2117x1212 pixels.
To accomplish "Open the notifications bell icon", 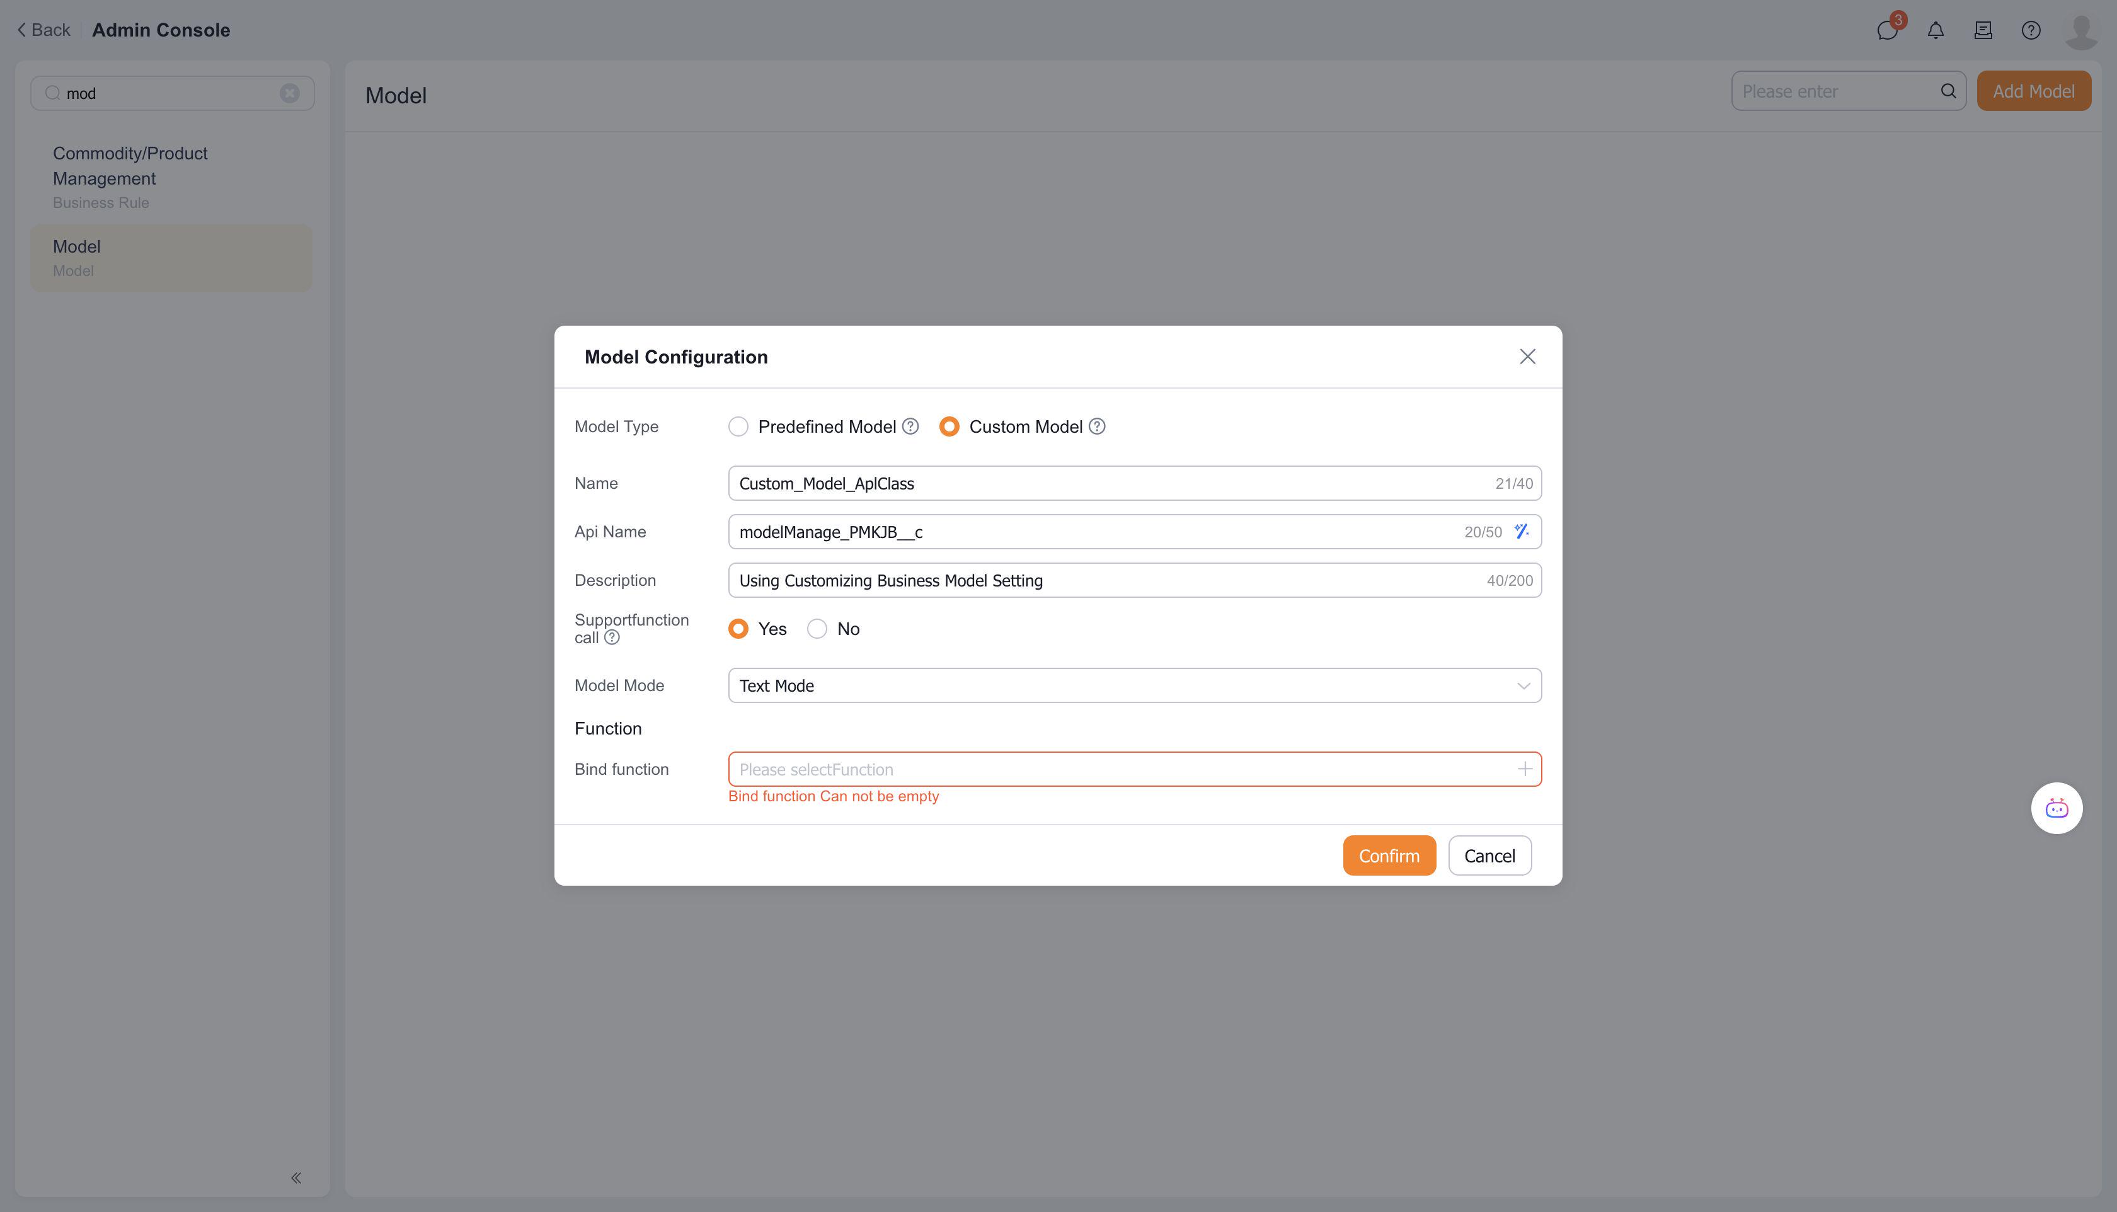I will pos(1936,31).
